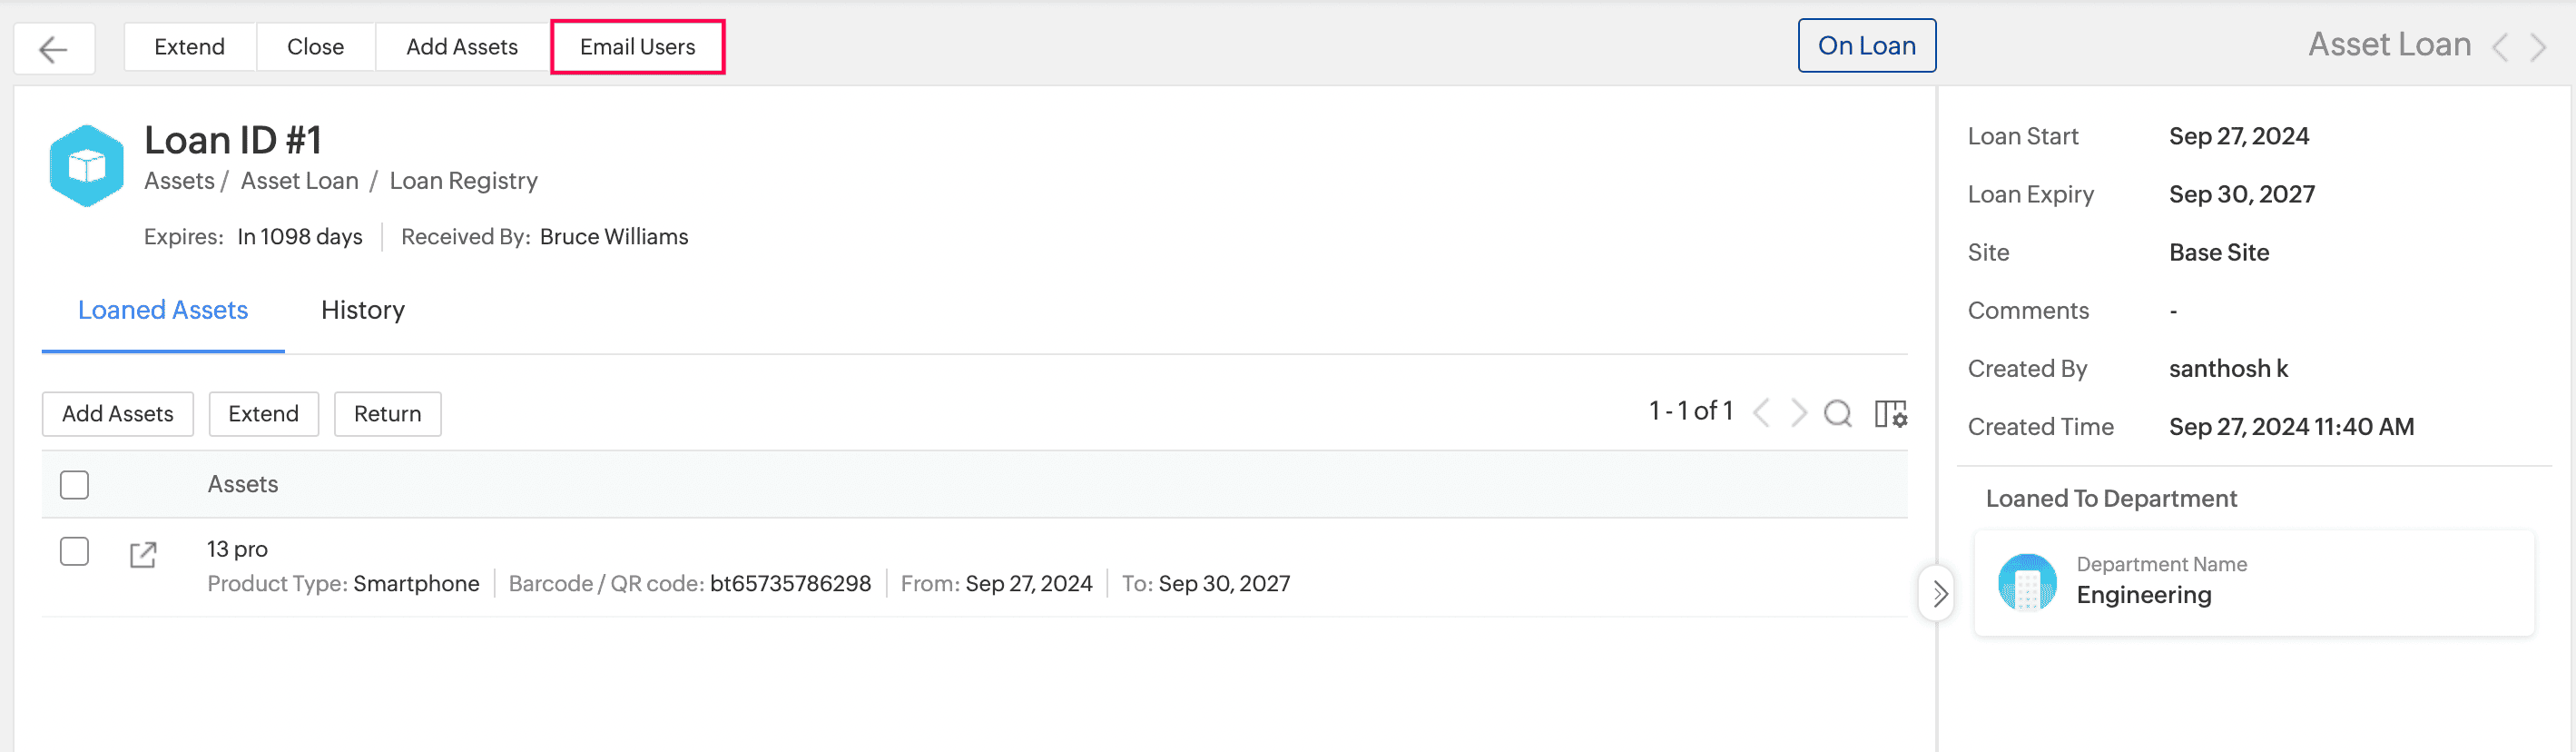Click the Close loan button
This screenshot has width=2576, height=752.
(x=315, y=47)
